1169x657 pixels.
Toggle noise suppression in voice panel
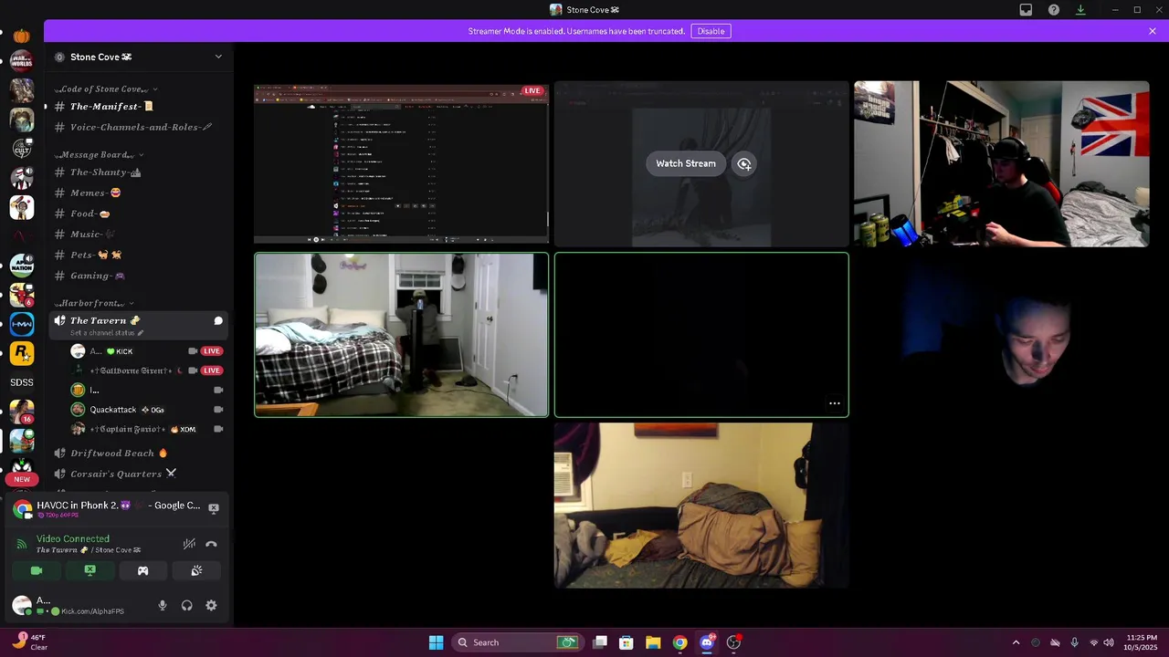[189, 544]
